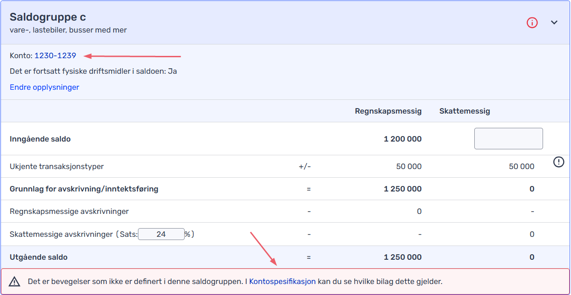This screenshot has width=571, height=295.
Task: Click exclamation icon beside Ukjente transaksjonstyper row
Action: [x=559, y=162]
